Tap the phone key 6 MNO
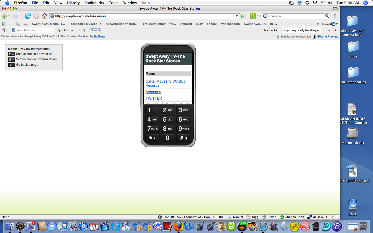 pos(183,119)
